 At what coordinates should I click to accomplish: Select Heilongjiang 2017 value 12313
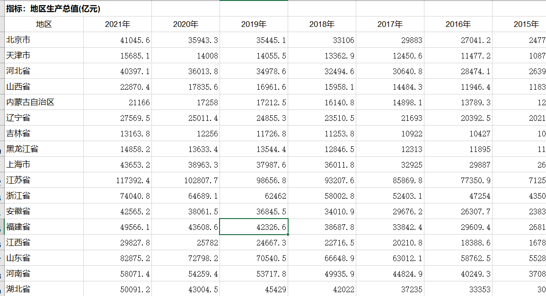click(x=390, y=149)
